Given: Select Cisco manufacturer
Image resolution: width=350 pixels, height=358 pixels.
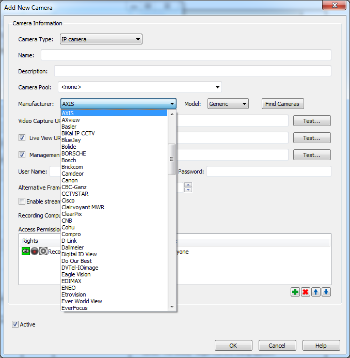Looking at the screenshot, I should [x=114, y=200].
